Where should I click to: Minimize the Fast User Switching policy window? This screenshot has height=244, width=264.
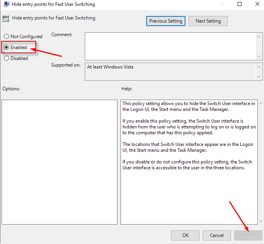click(222, 4)
